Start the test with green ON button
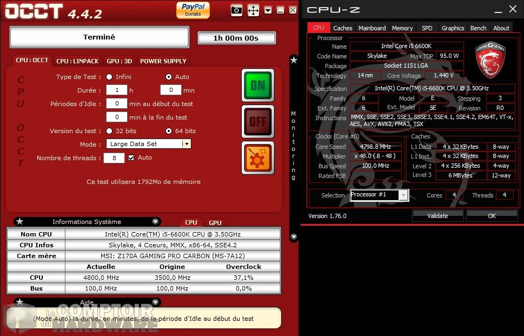This screenshot has height=336, width=524. click(257, 85)
